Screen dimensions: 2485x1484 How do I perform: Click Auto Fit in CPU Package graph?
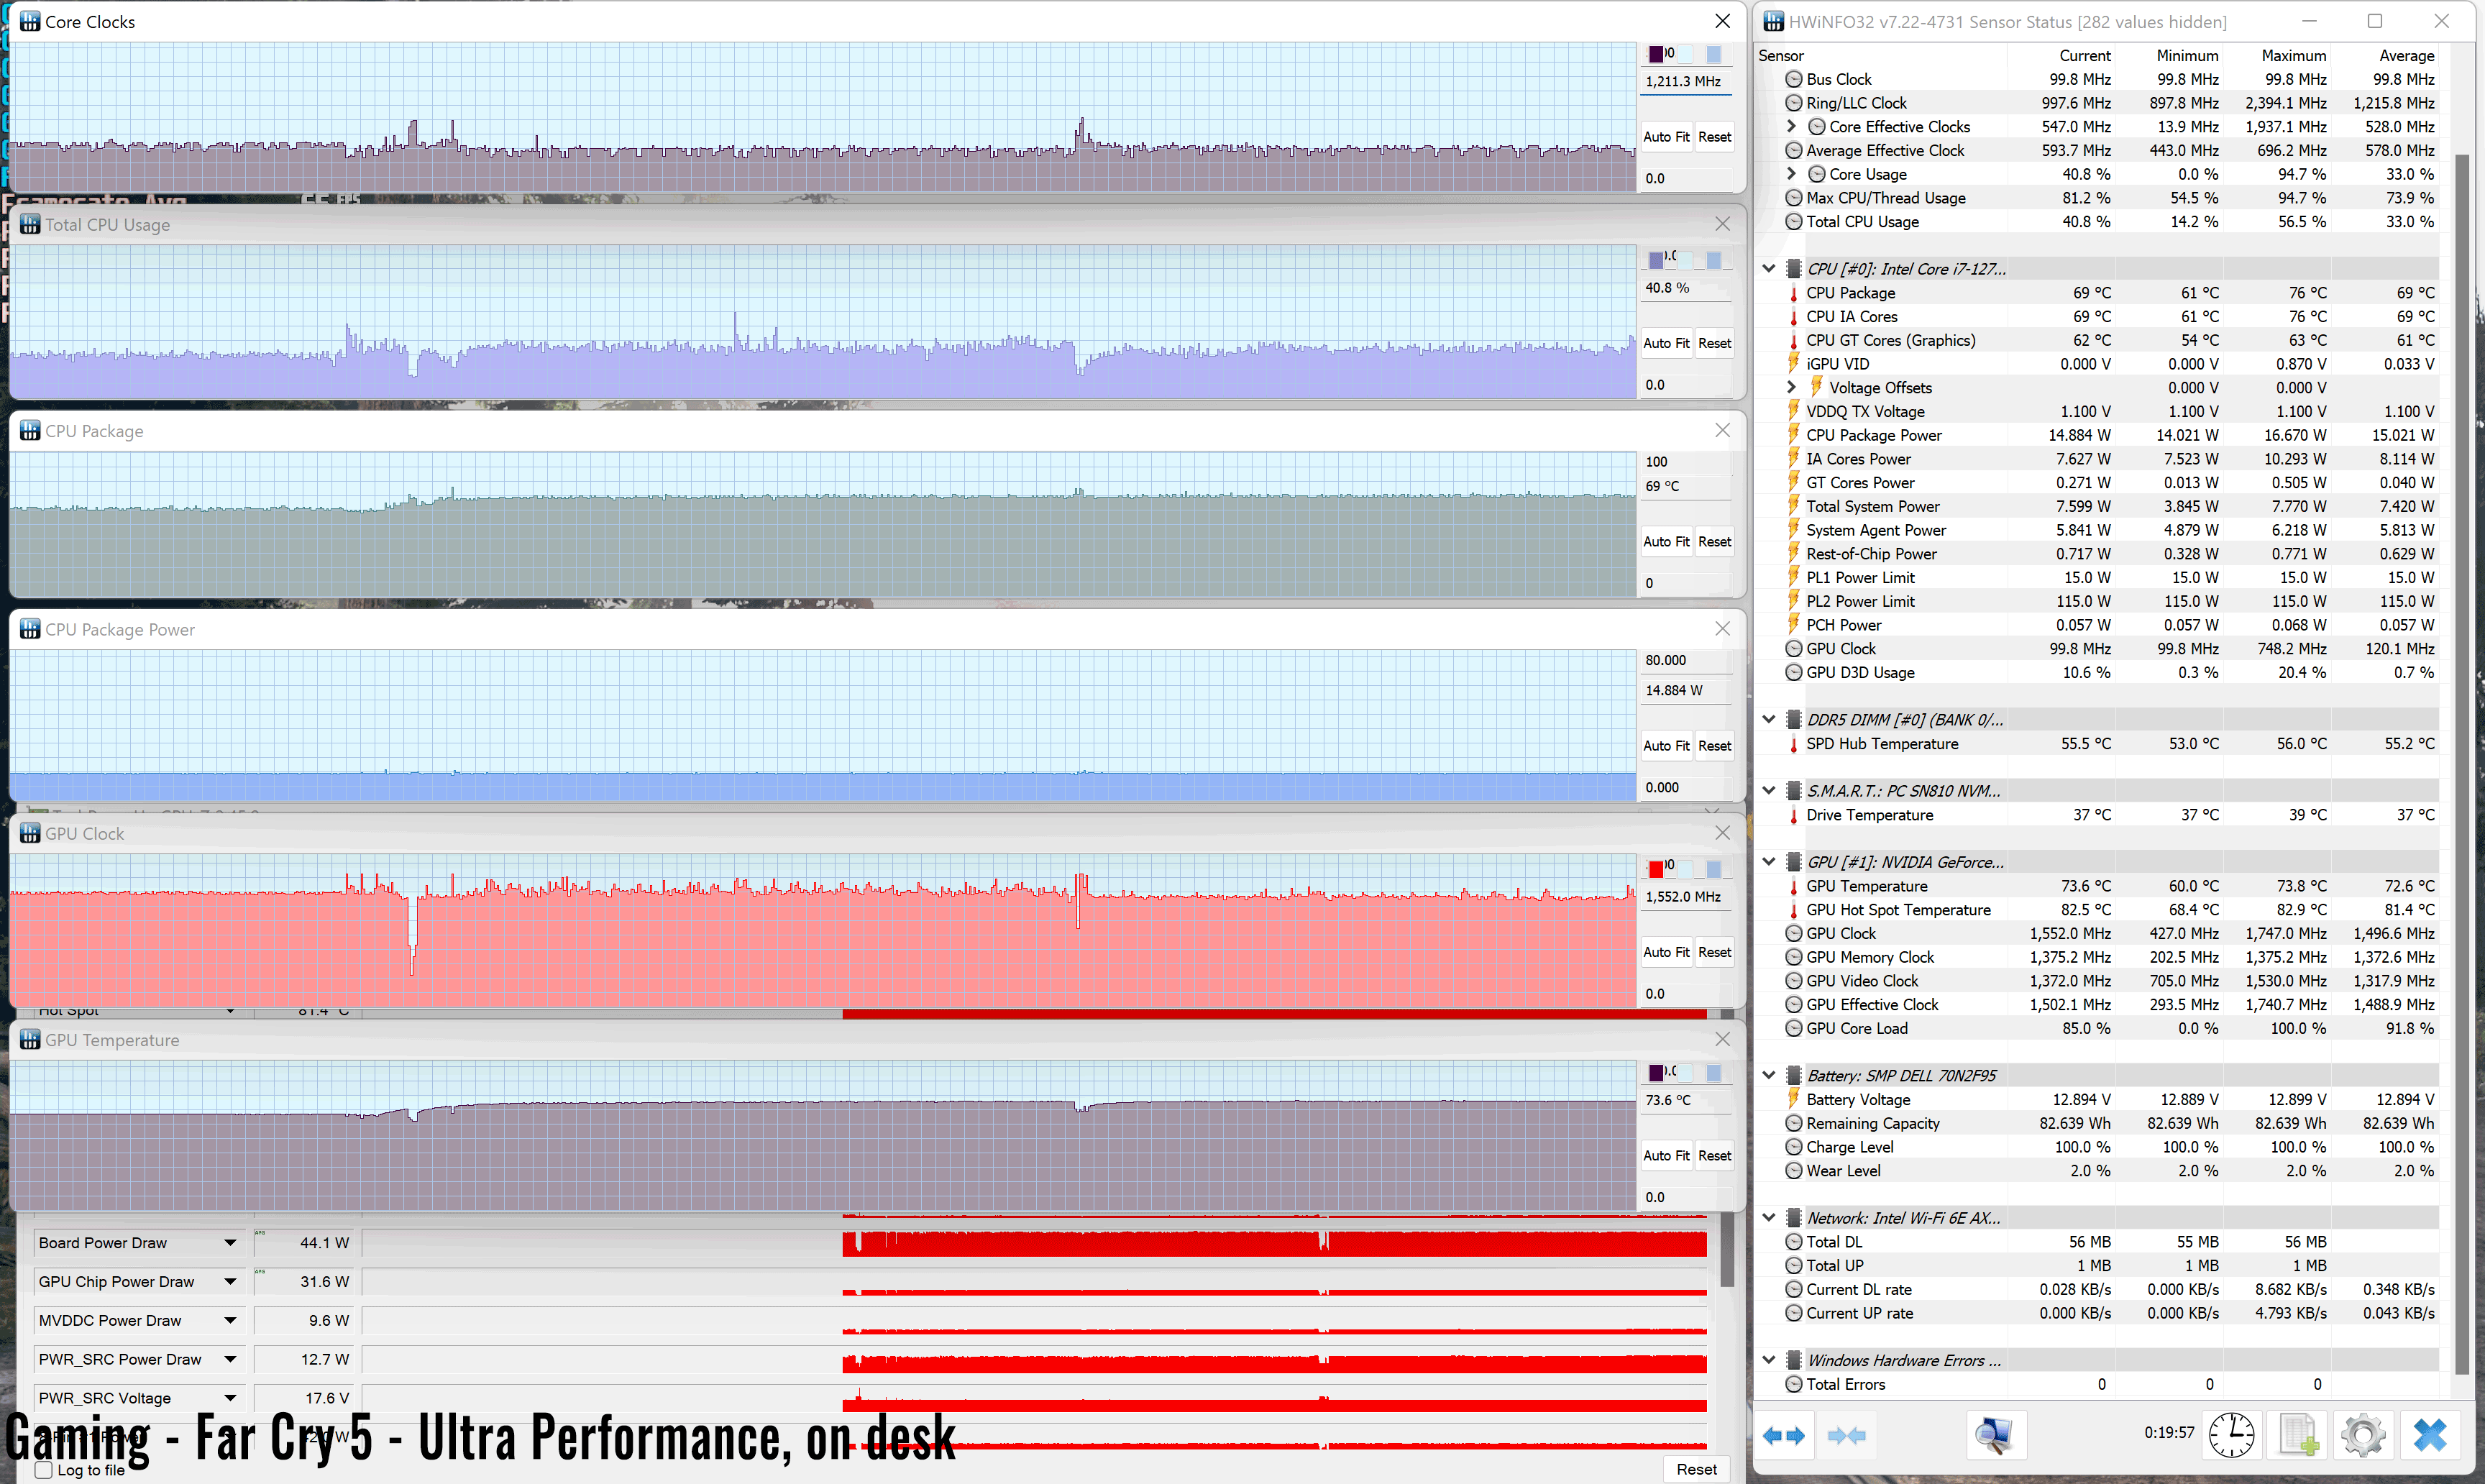1666,542
